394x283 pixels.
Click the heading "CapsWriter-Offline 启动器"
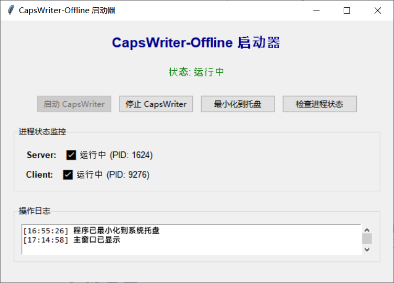196,42
